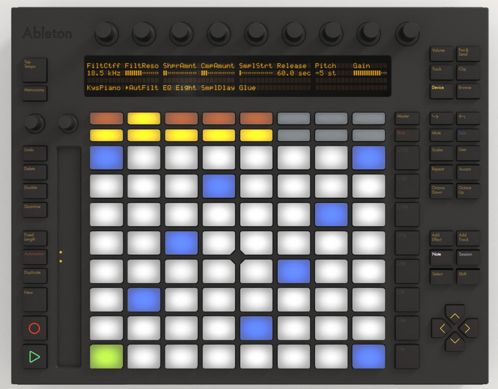Toggle the Solo button
Screen dimensions: 498x389
(467, 134)
